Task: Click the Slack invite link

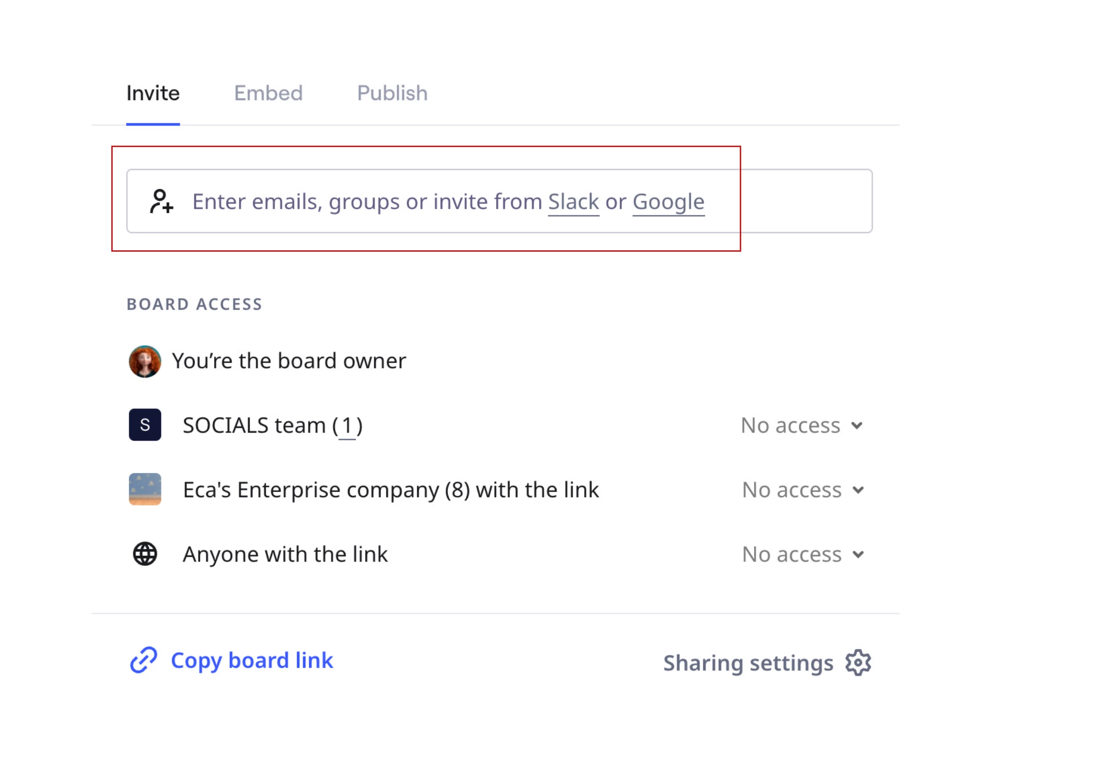Action: tap(573, 202)
